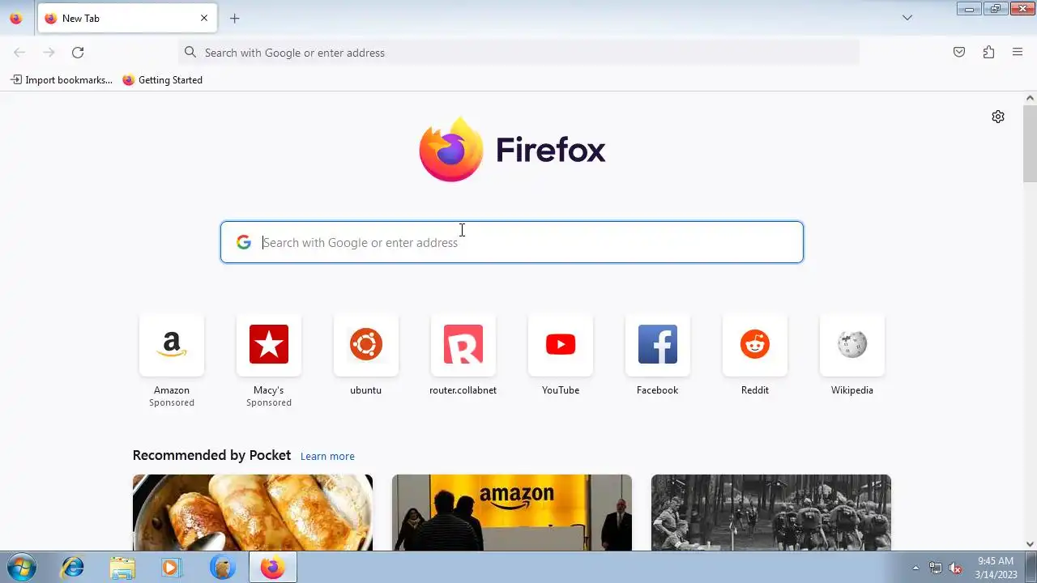Click the vertical scrollbar thumb
Viewport: 1037px width, 583px height.
(x=1030, y=143)
